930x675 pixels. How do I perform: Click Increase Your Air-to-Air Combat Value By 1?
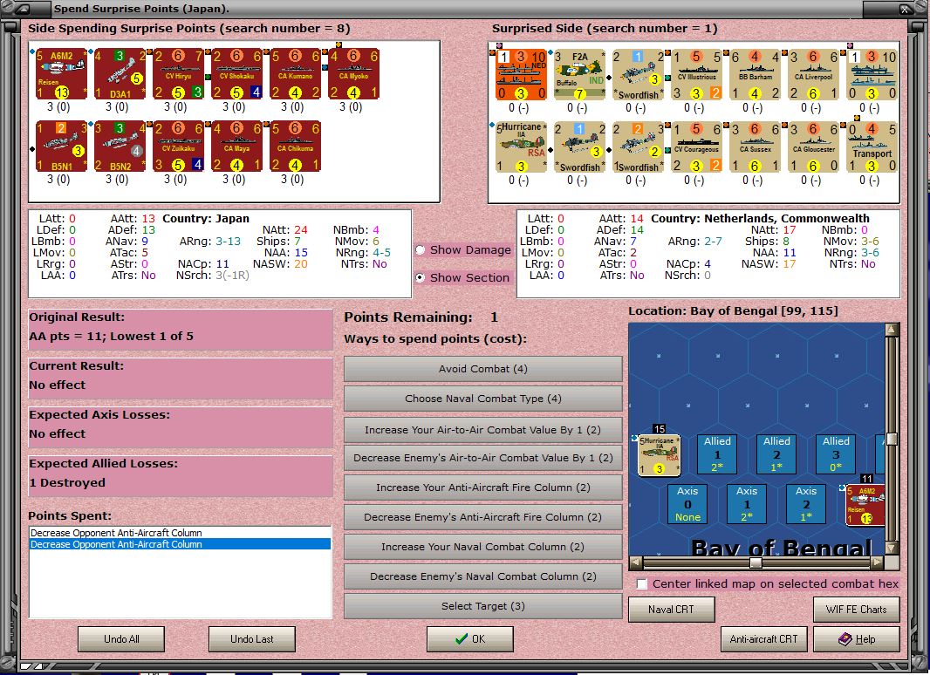pyautogui.click(x=482, y=430)
